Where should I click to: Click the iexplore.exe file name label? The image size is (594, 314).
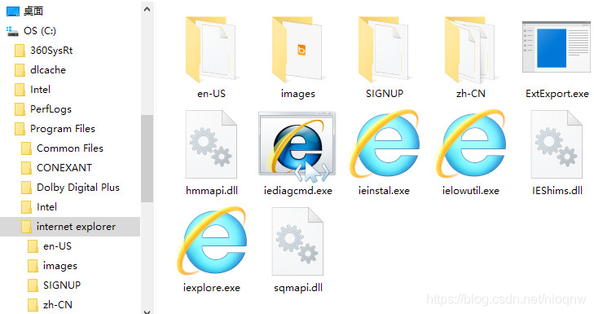[211, 288]
